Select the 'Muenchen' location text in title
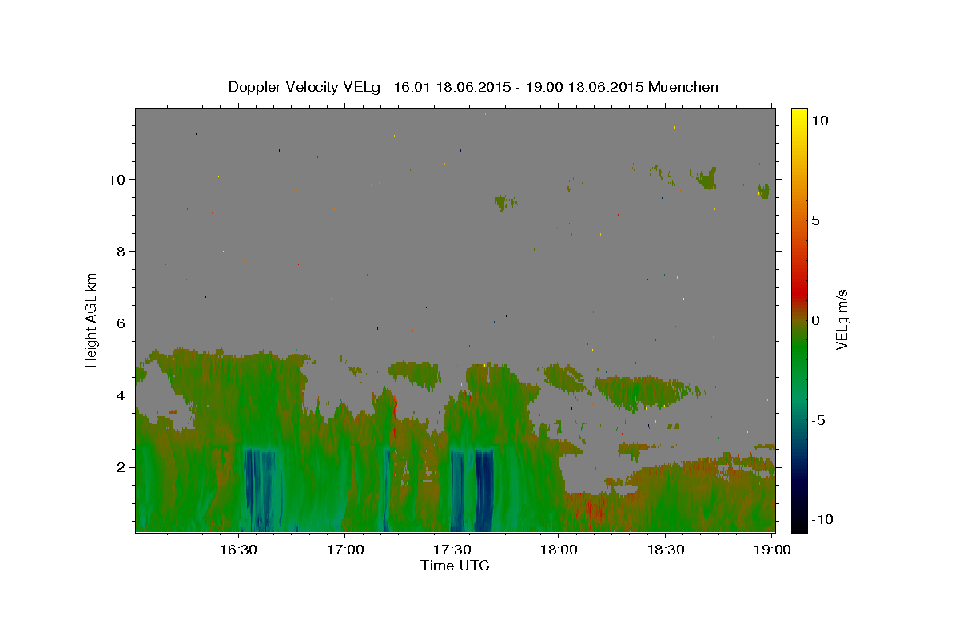959x639 pixels. pos(683,87)
